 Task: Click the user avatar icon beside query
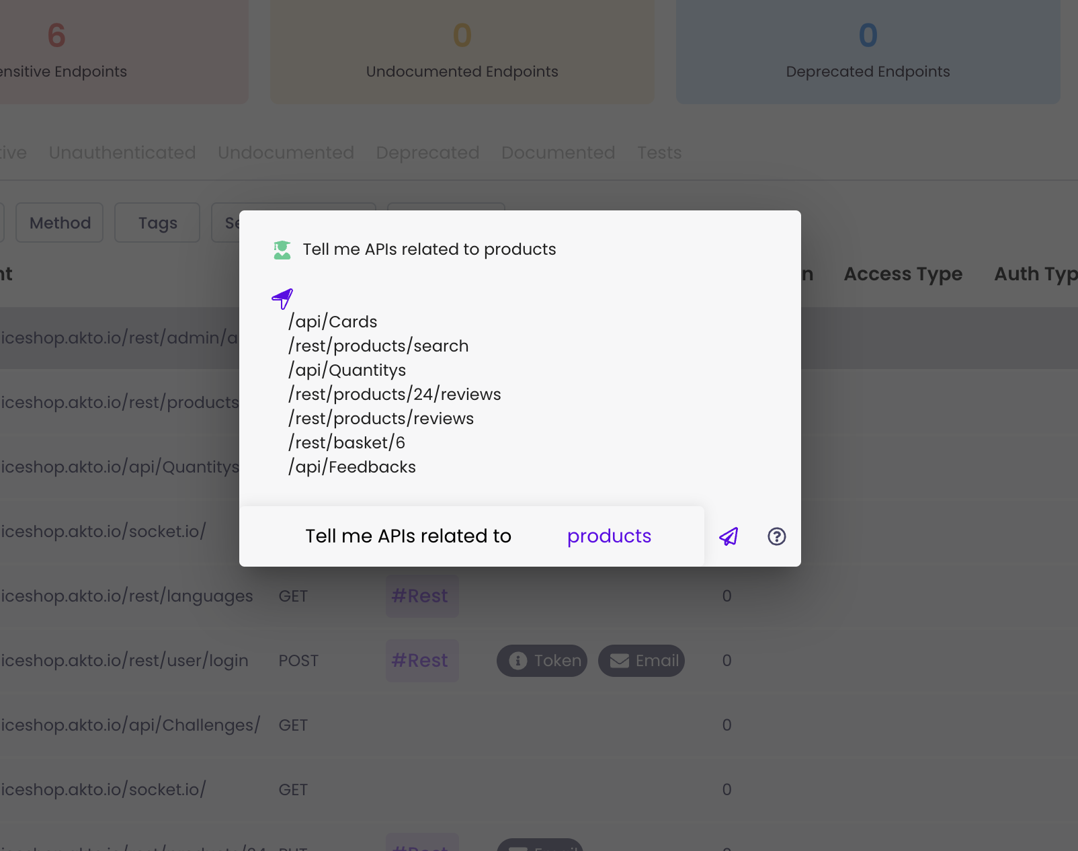pos(282,250)
